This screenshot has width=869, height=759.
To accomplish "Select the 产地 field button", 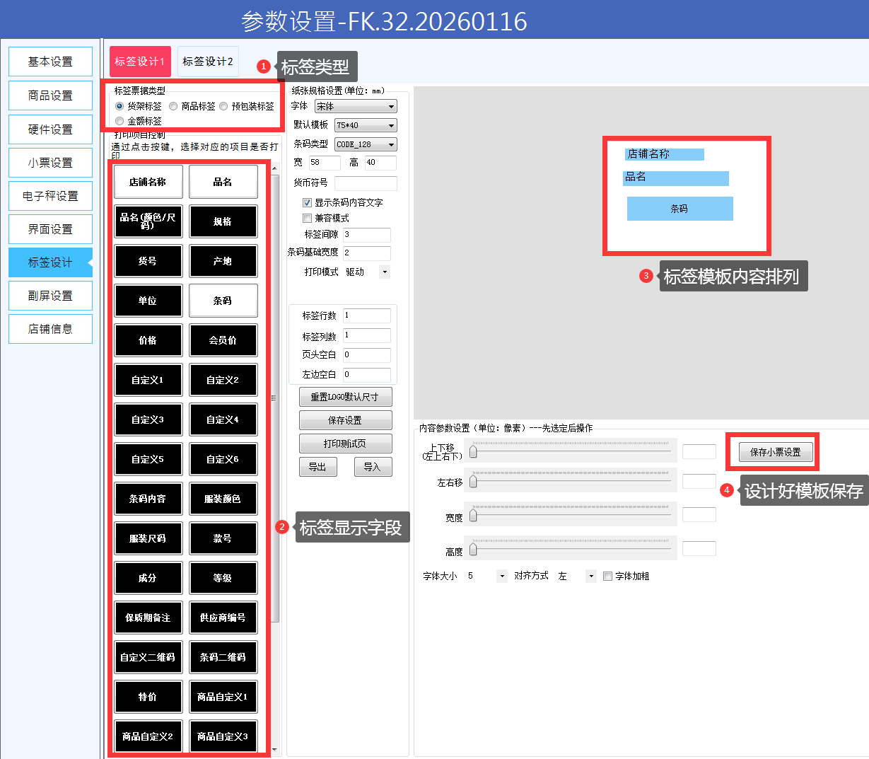I will [x=223, y=261].
